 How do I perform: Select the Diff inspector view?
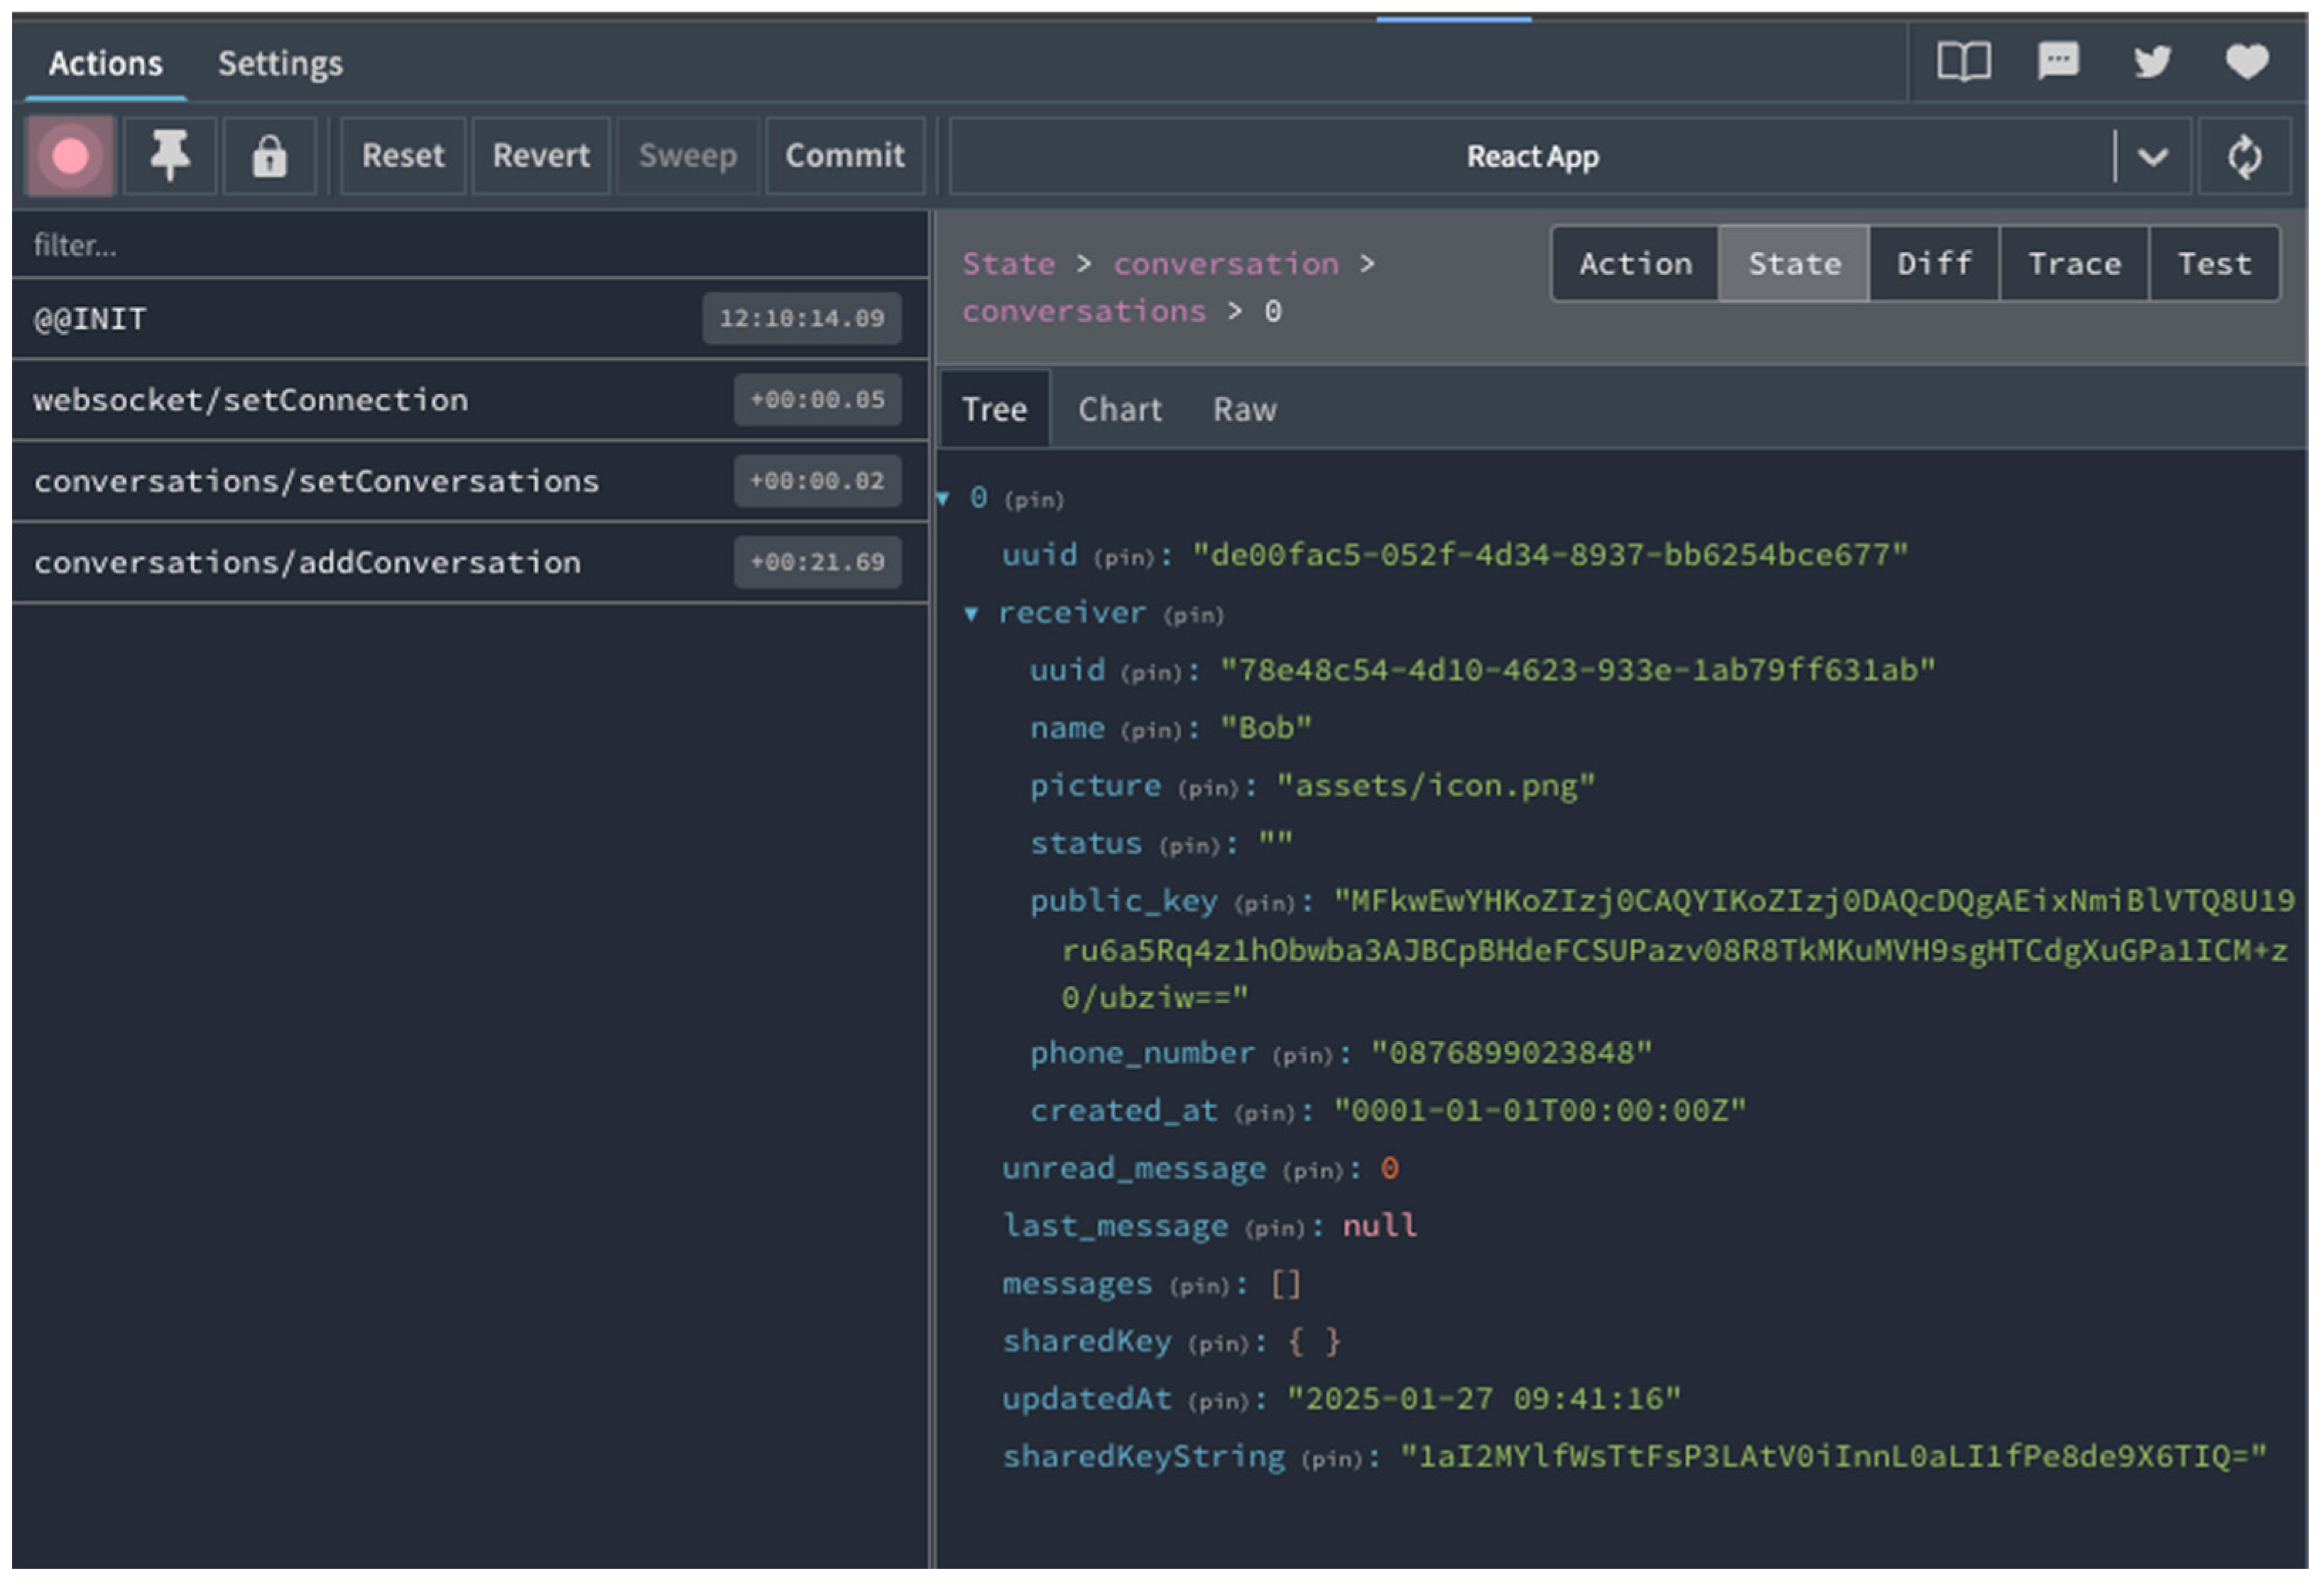pyautogui.click(x=1933, y=264)
